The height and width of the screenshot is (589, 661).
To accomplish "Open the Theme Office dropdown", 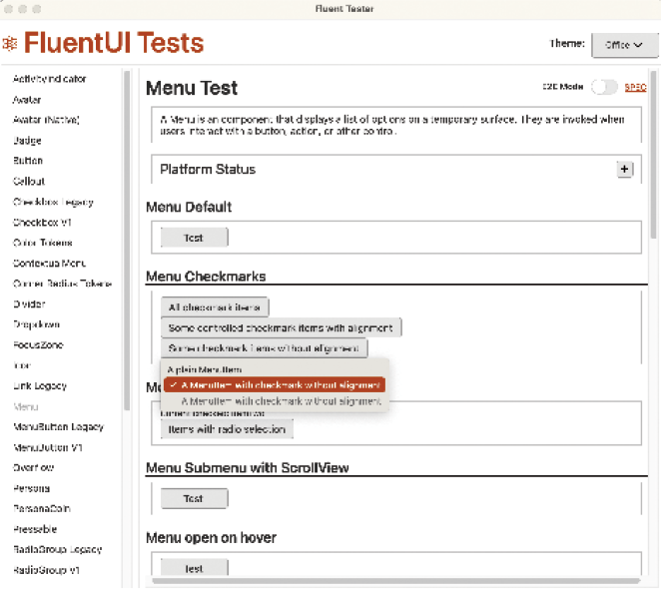I will [x=624, y=45].
